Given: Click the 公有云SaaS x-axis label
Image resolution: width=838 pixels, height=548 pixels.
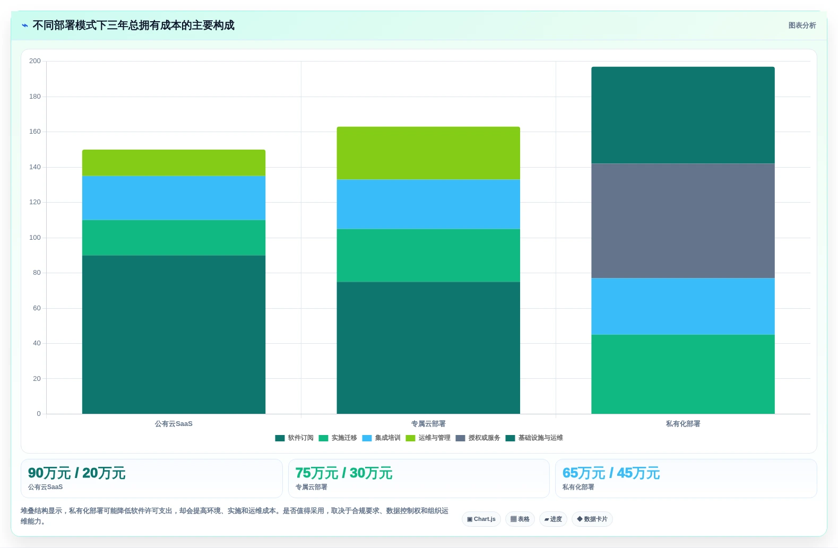Looking at the screenshot, I should pos(174,424).
